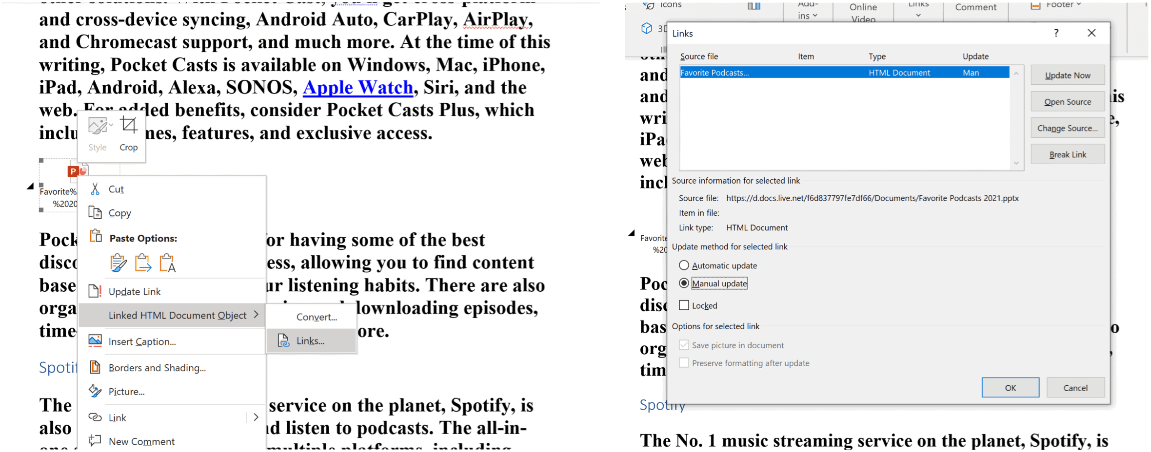Click the link list scrollbar down arrow
Viewport: 1151px width, 452px height.
point(1016,163)
